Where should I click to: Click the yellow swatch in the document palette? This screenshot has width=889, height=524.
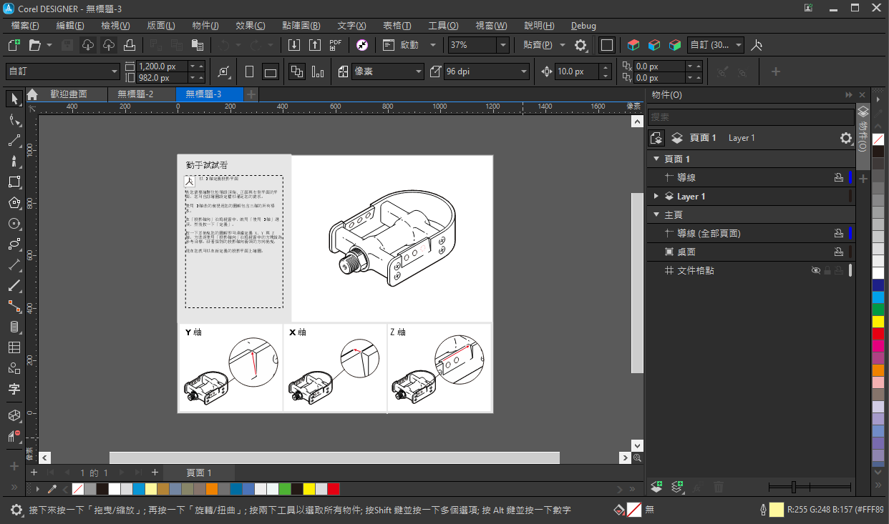[309, 489]
